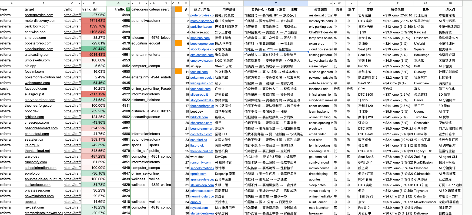Select the 2117.12% traffic_diff cell
Image resolution: width=472 pixels, height=215 pixels.
tap(94, 94)
